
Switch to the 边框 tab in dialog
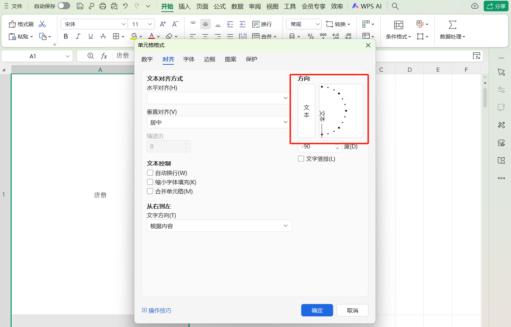210,59
